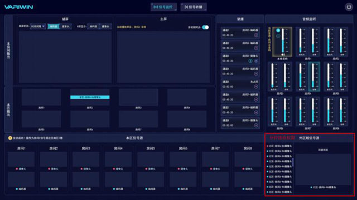Click the minus circle icon in 本地音响 panel

pos(278,36)
